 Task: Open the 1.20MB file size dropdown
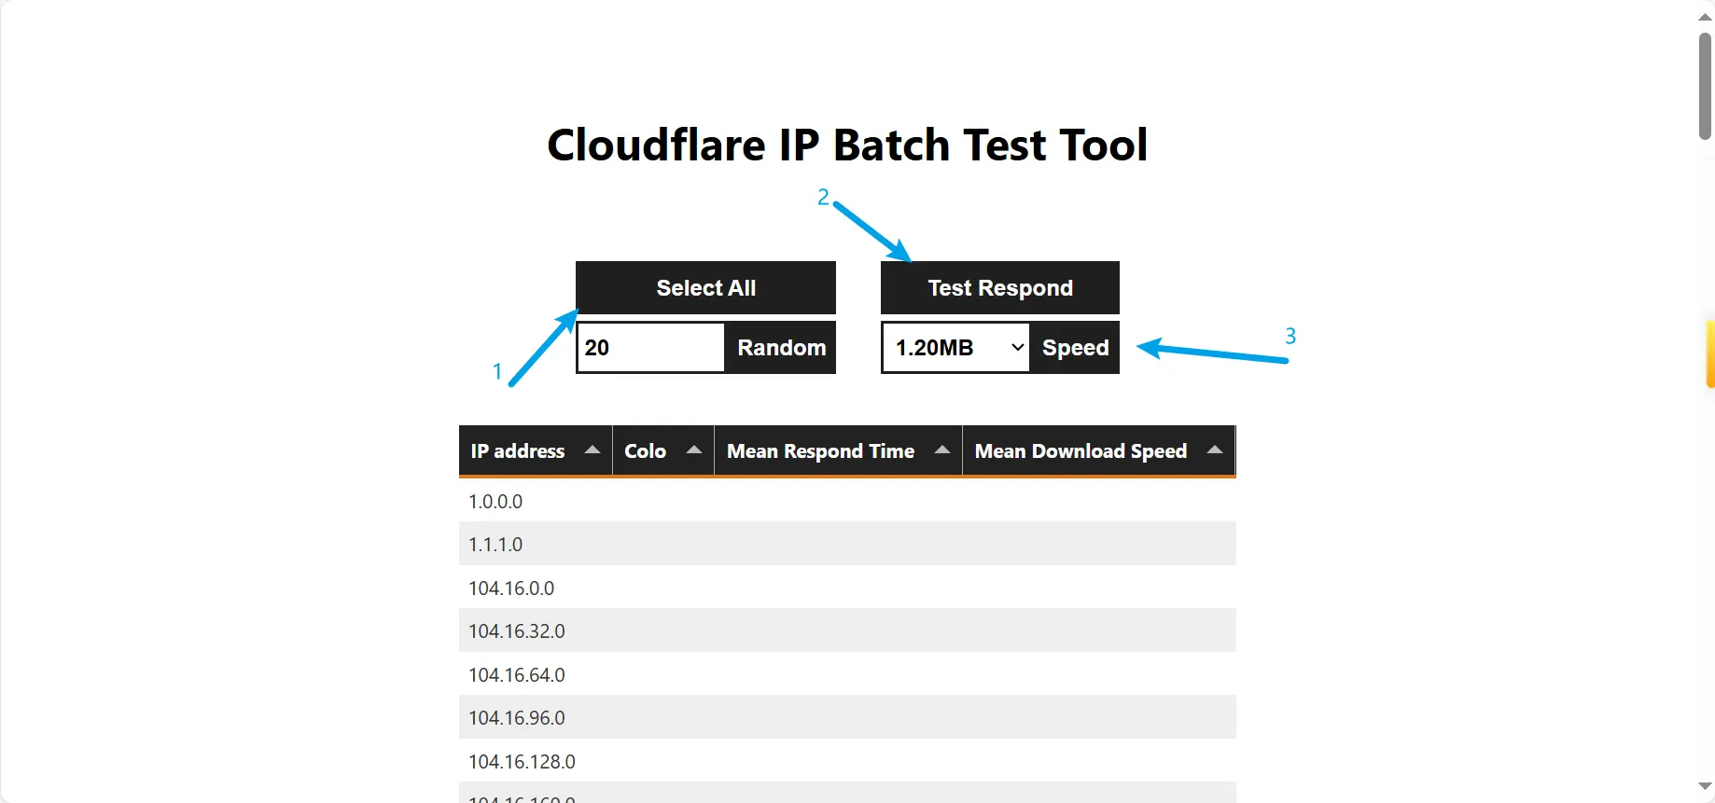pyautogui.click(x=955, y=348)
